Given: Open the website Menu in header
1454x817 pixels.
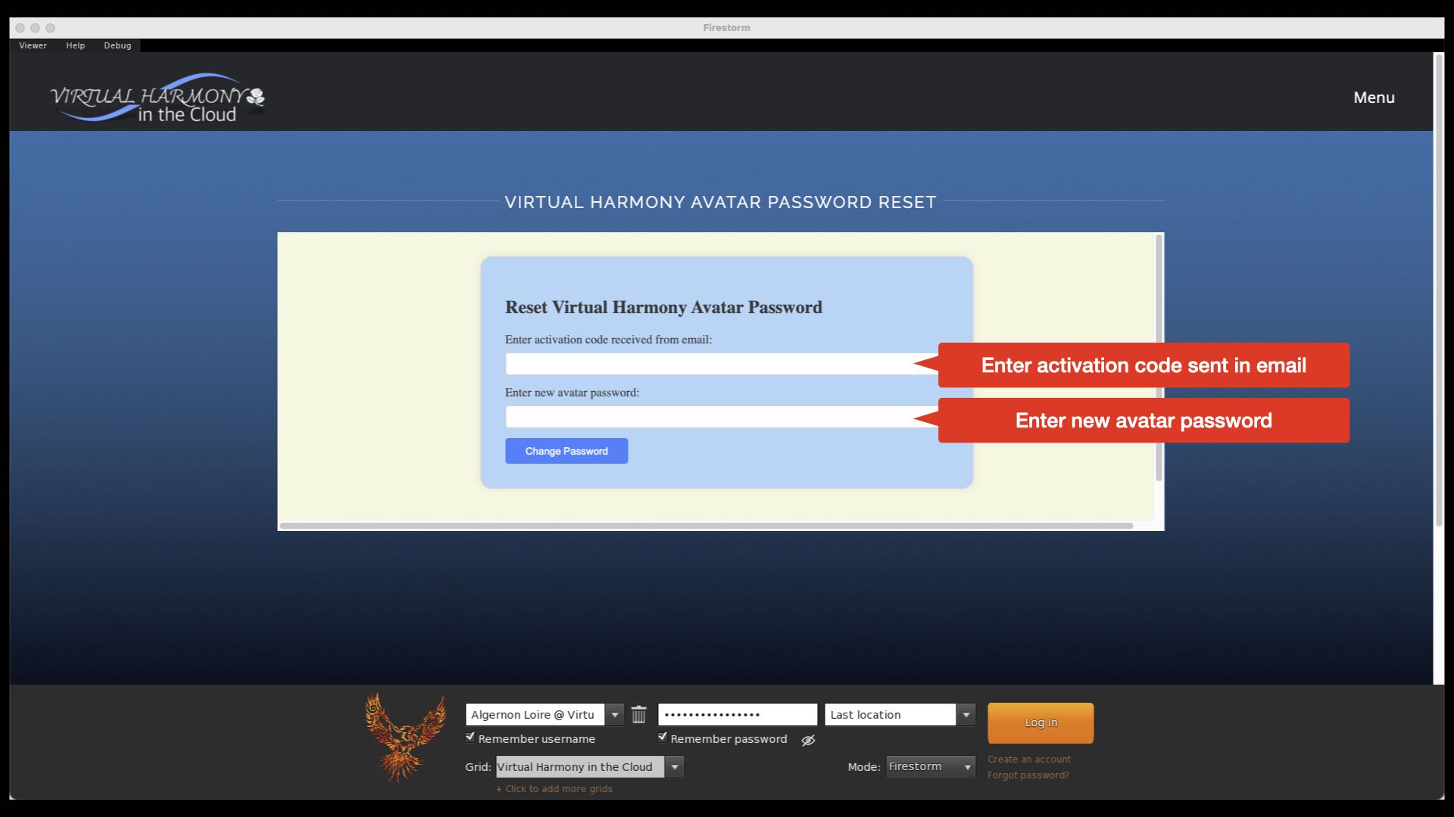Looking at the screenshot, I should (1374, 98).
